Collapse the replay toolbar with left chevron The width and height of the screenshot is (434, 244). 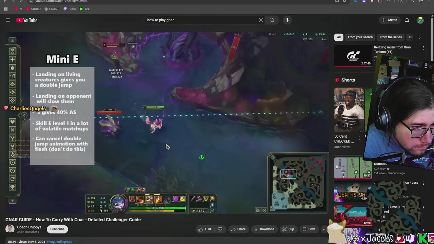24,115
